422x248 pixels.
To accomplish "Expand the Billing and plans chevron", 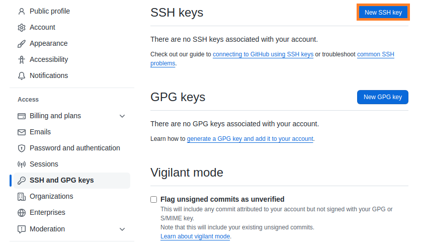I will tap(122, 116).
